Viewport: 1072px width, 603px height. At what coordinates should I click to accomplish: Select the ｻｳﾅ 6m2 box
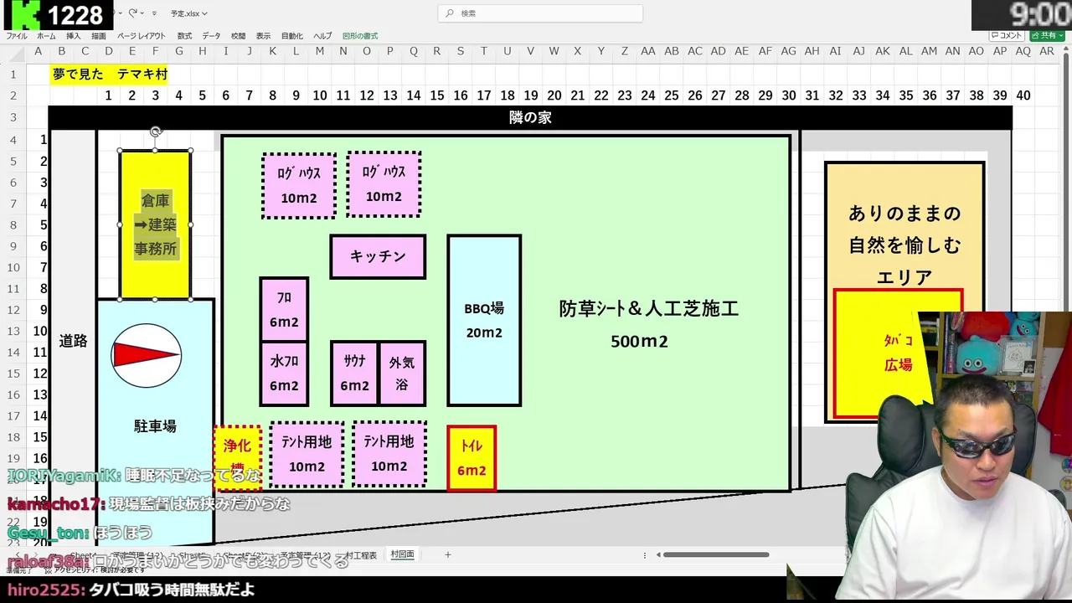(354, 374)
